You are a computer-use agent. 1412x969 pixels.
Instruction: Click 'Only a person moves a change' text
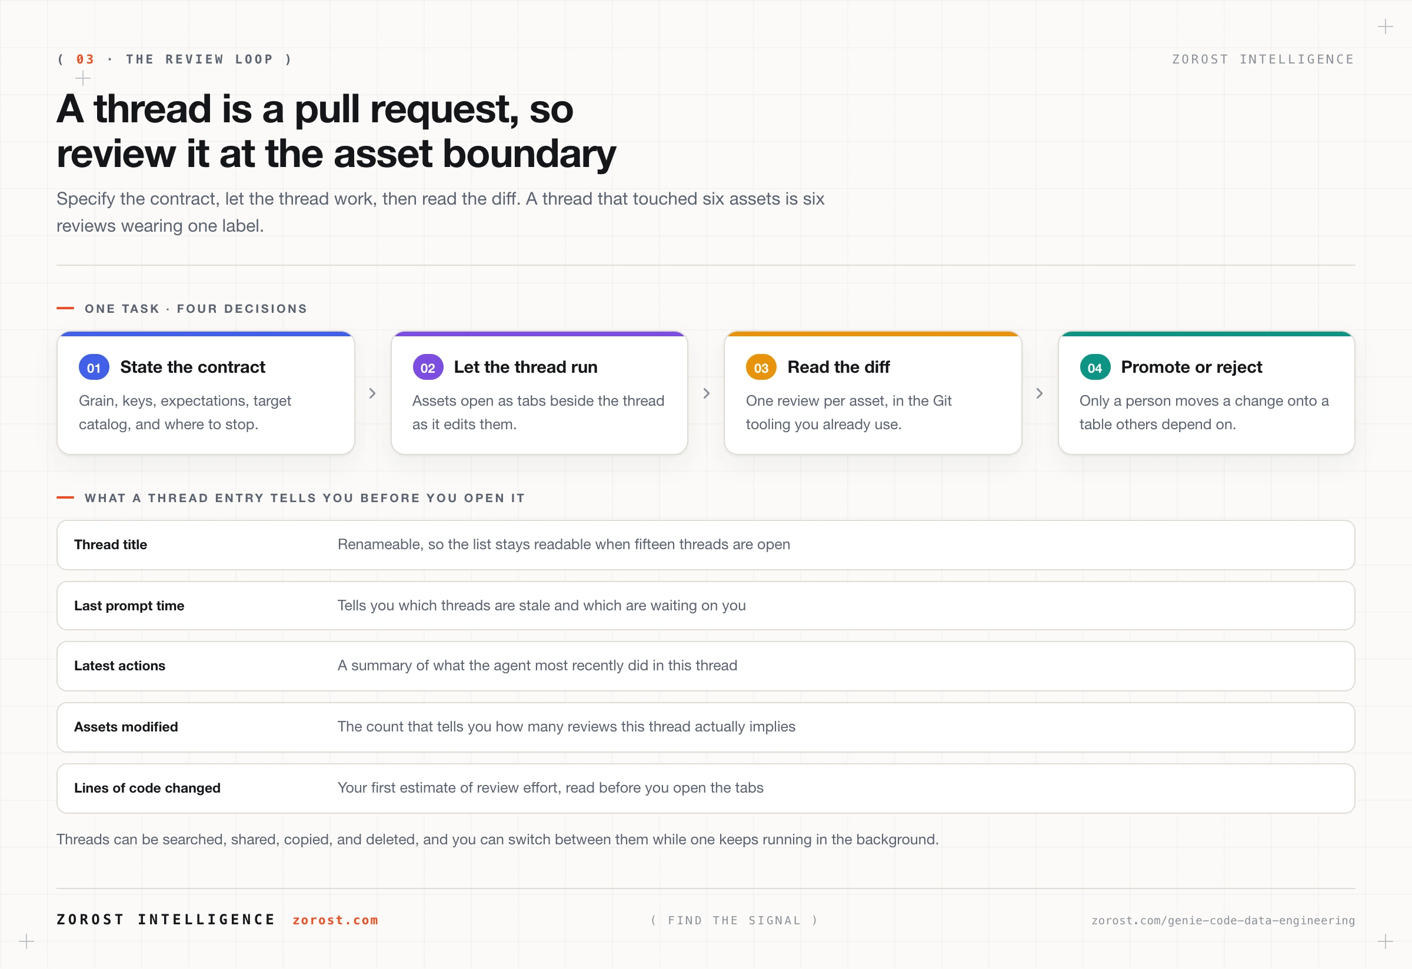pyautogui.click(x=1204, y=413)
